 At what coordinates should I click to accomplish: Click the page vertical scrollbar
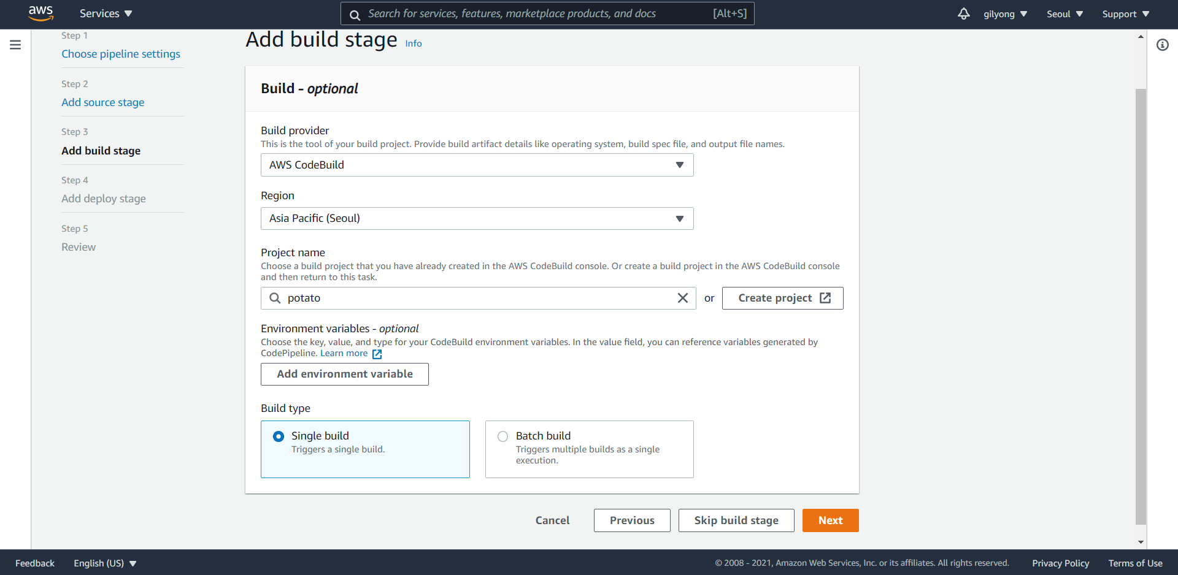[x=1141, y=307]
